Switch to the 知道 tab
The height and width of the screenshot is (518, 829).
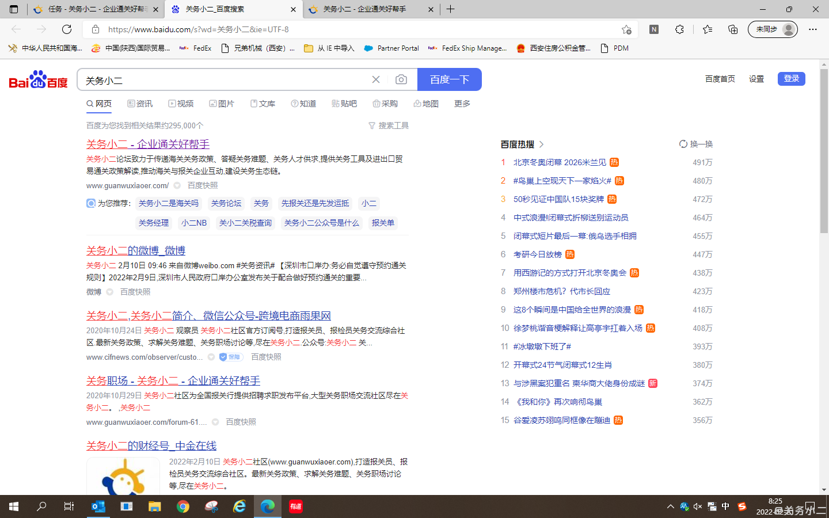[x=303, y=104]
